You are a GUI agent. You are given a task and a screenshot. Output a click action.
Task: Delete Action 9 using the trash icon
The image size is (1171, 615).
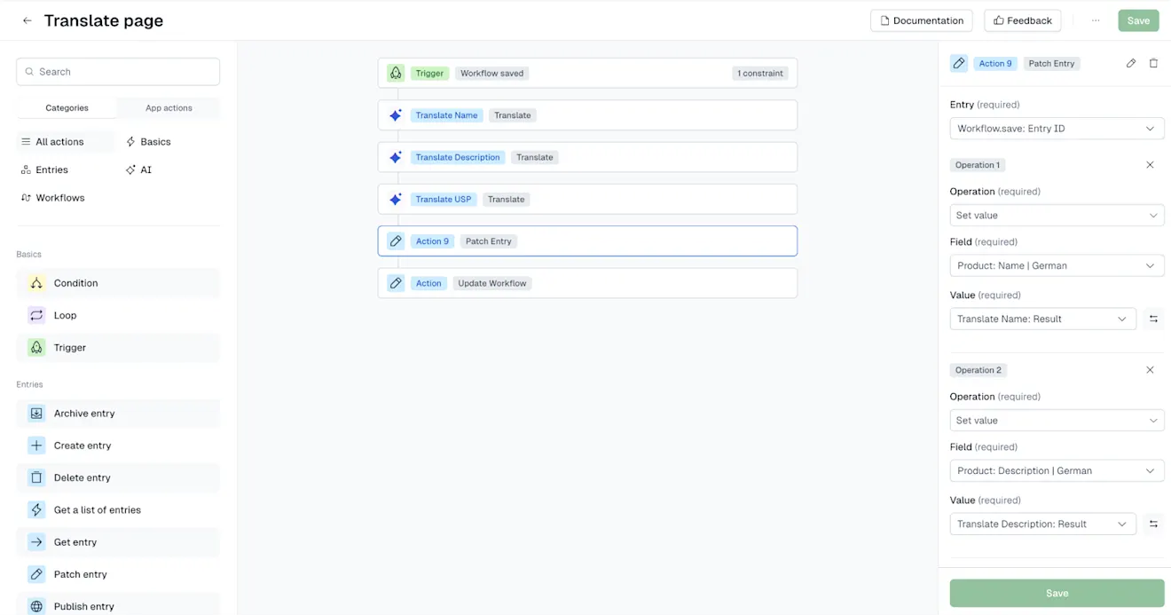pyautogui.click(x=1155, y=63)
